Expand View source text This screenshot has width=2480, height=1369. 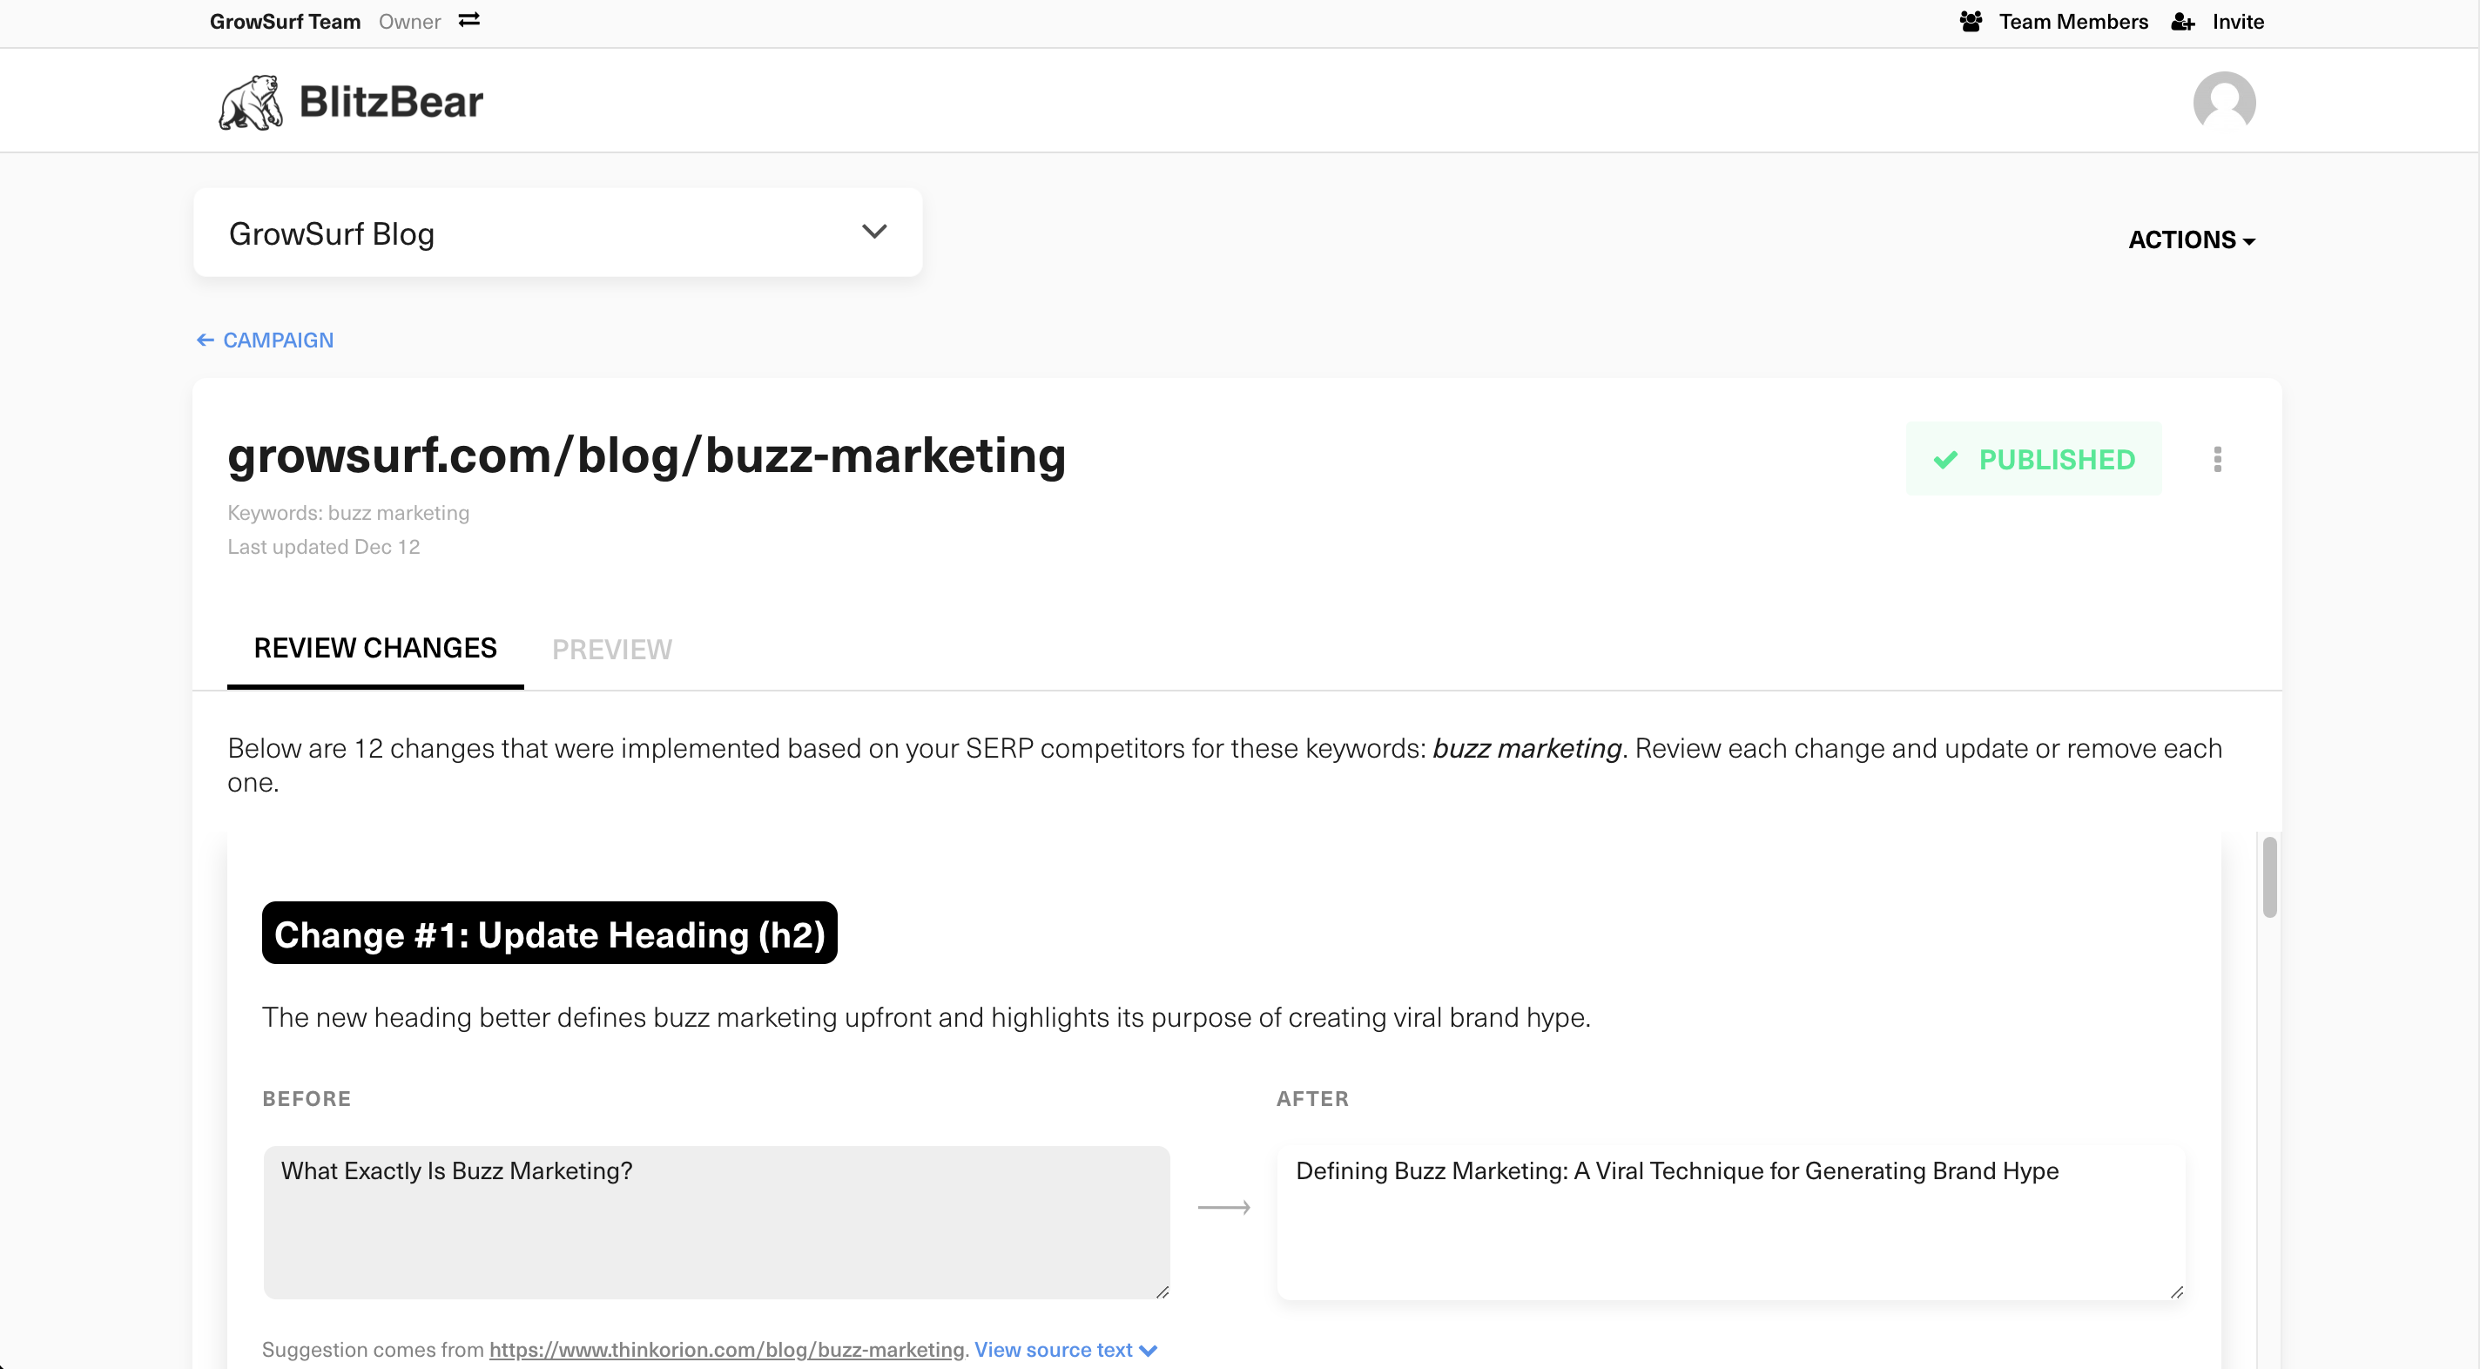[x=1065, y=1349]
